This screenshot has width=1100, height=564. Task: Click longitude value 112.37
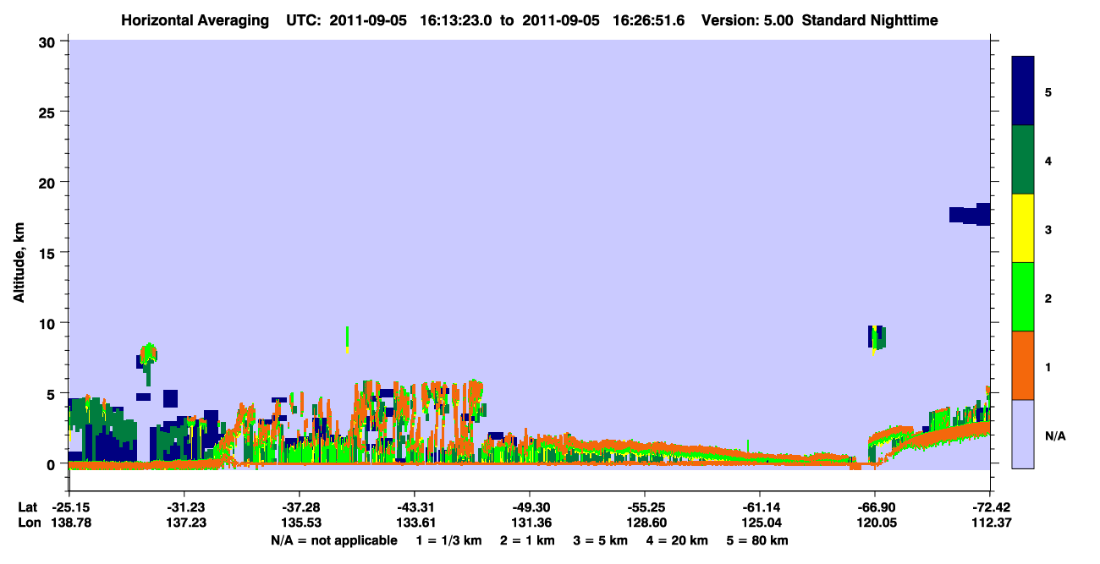990,523
